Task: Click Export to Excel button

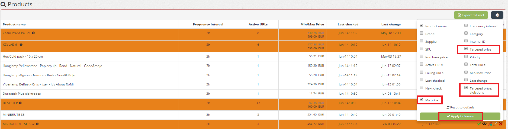Action: 471,15
